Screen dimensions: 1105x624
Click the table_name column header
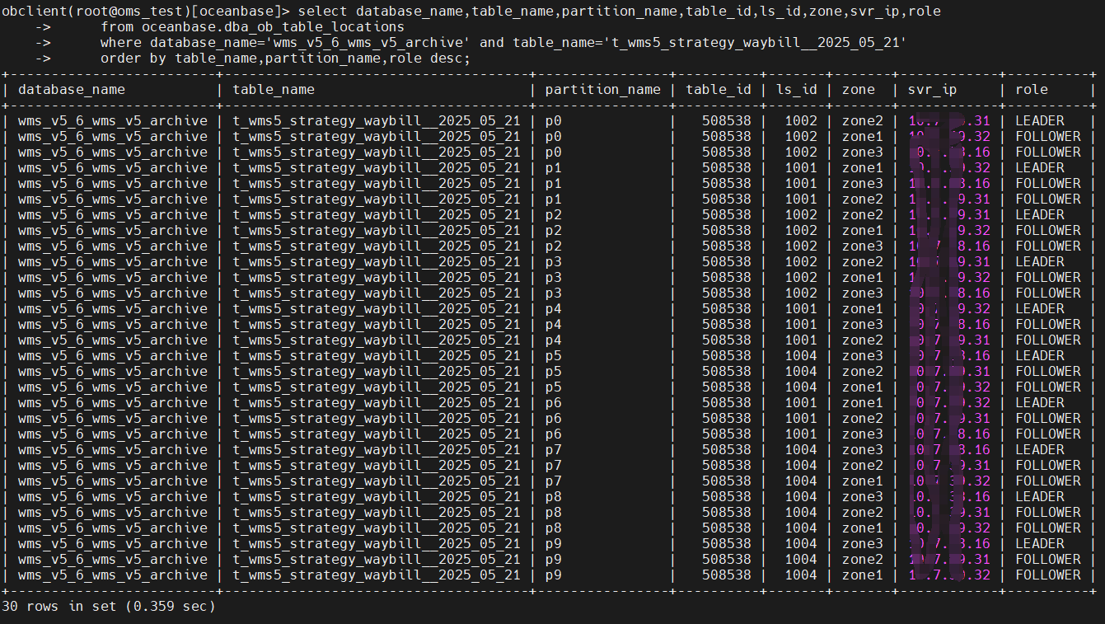274,90
